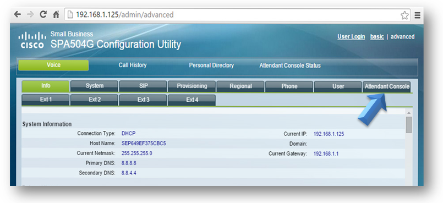
Task: Open the Call History tab
Action: [133, 65]
